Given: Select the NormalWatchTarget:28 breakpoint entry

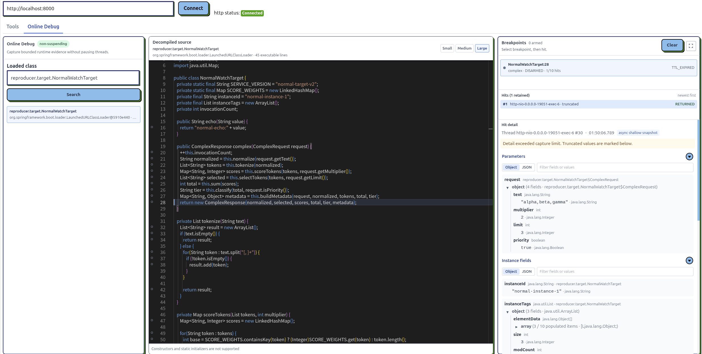Looking at the screenshot, I should pyautogui.click(x=598, y=68).
